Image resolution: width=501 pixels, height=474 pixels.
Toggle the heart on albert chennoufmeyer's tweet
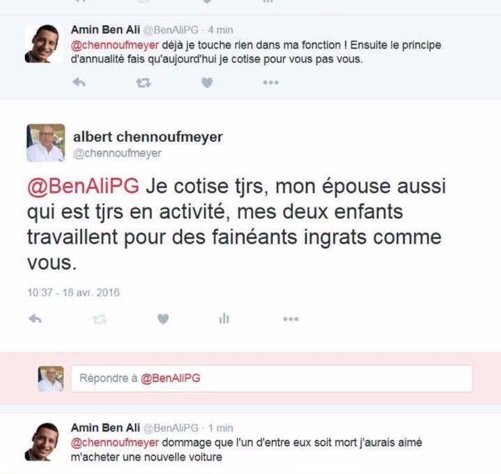(x=162, y=319)
